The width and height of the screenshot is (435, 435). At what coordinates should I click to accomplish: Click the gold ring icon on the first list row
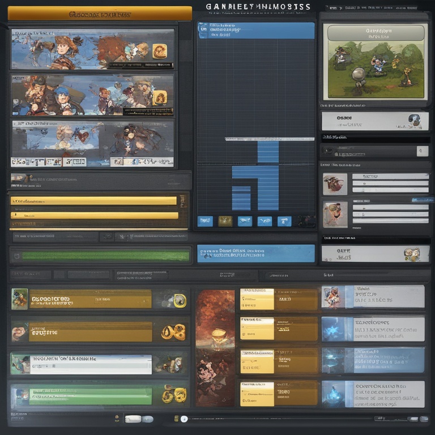[180, 300]
